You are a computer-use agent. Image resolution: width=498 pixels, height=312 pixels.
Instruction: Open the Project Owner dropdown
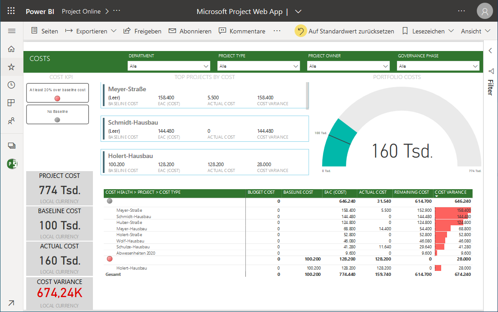coord(348,66)
